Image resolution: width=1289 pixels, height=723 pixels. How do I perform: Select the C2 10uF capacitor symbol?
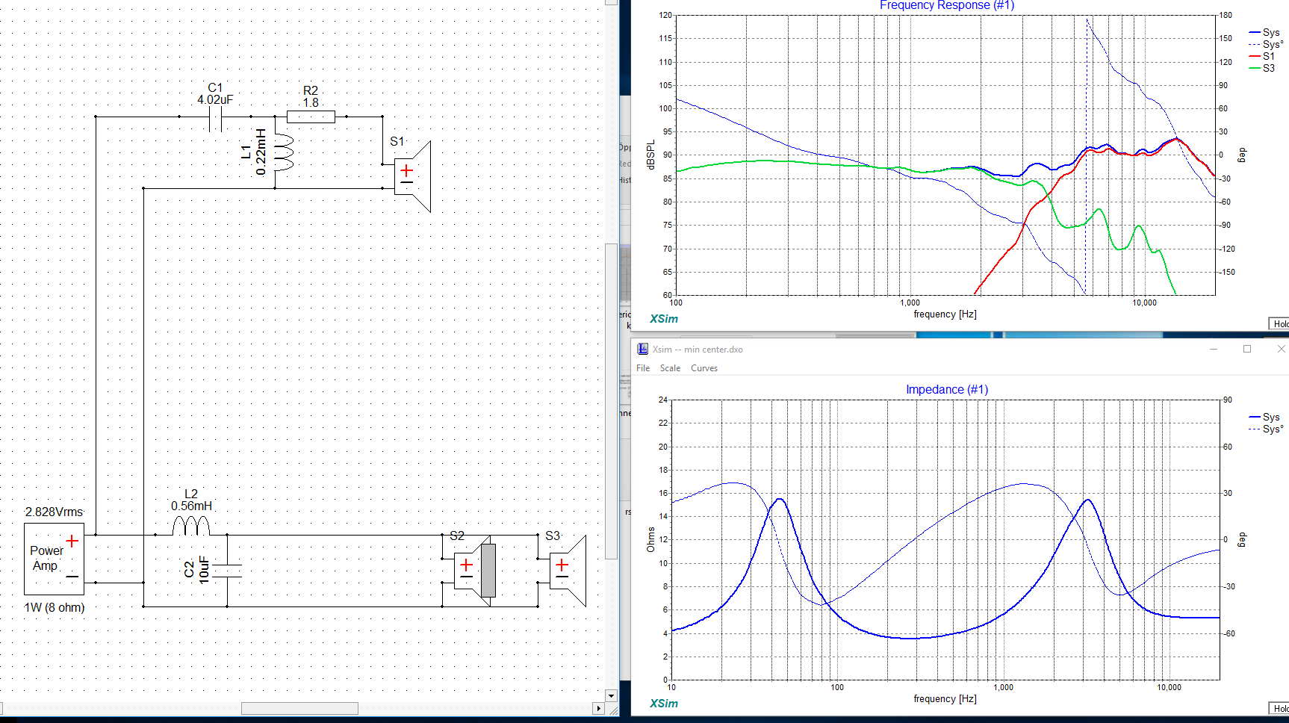[227, 571]
